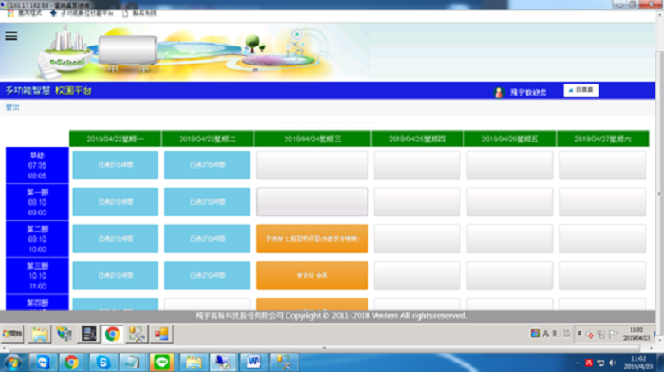The image size is (664, 372).
Task: Click Monday's blue slot in 10:10 row
Action: pyautogui.click(x=115, y=276)
